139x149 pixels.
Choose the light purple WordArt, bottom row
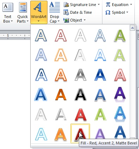[100, 134]
